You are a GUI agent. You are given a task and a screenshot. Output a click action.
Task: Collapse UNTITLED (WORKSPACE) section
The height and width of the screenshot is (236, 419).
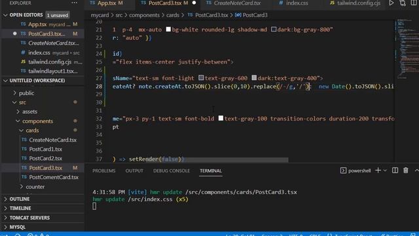5,81
